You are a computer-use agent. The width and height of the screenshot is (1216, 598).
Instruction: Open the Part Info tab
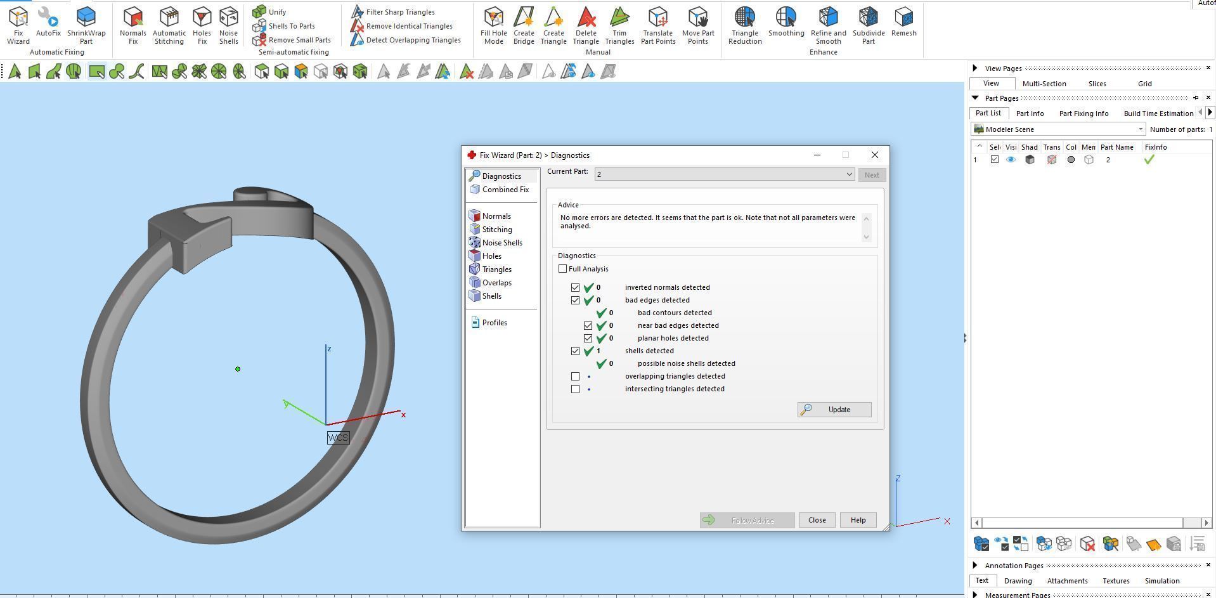(1030, 114)
